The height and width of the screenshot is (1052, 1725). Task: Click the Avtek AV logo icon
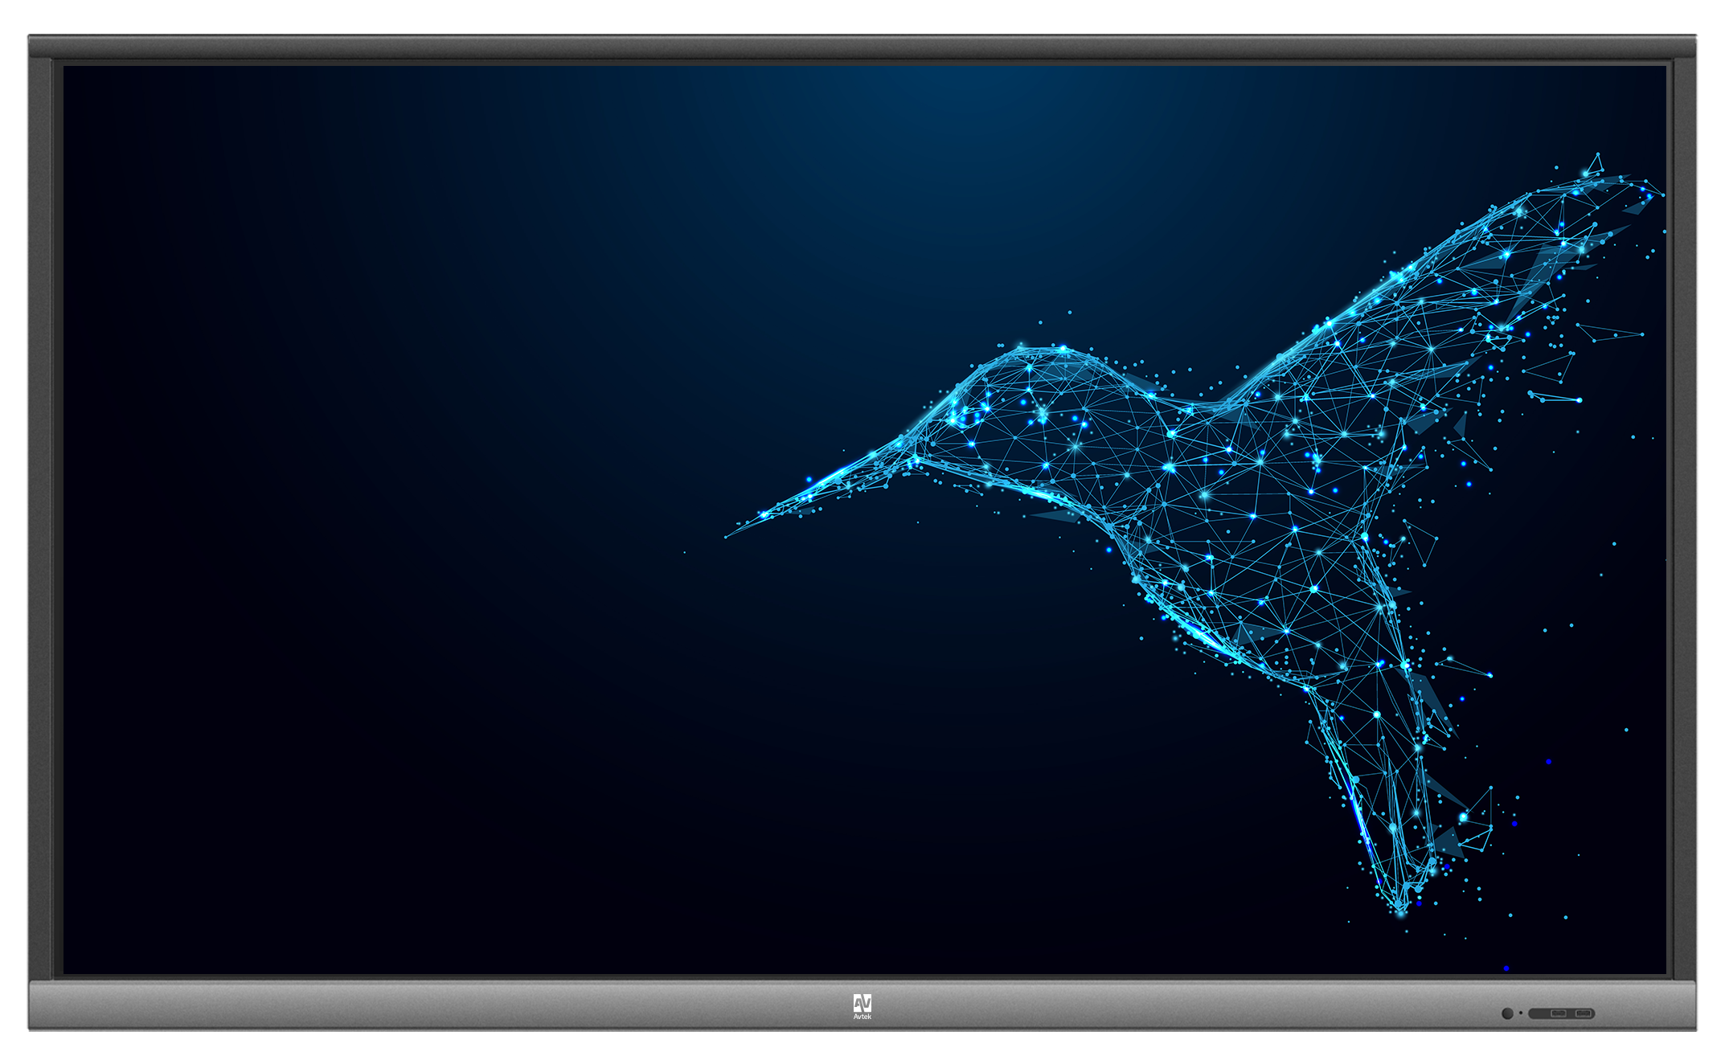point(862,1003)
